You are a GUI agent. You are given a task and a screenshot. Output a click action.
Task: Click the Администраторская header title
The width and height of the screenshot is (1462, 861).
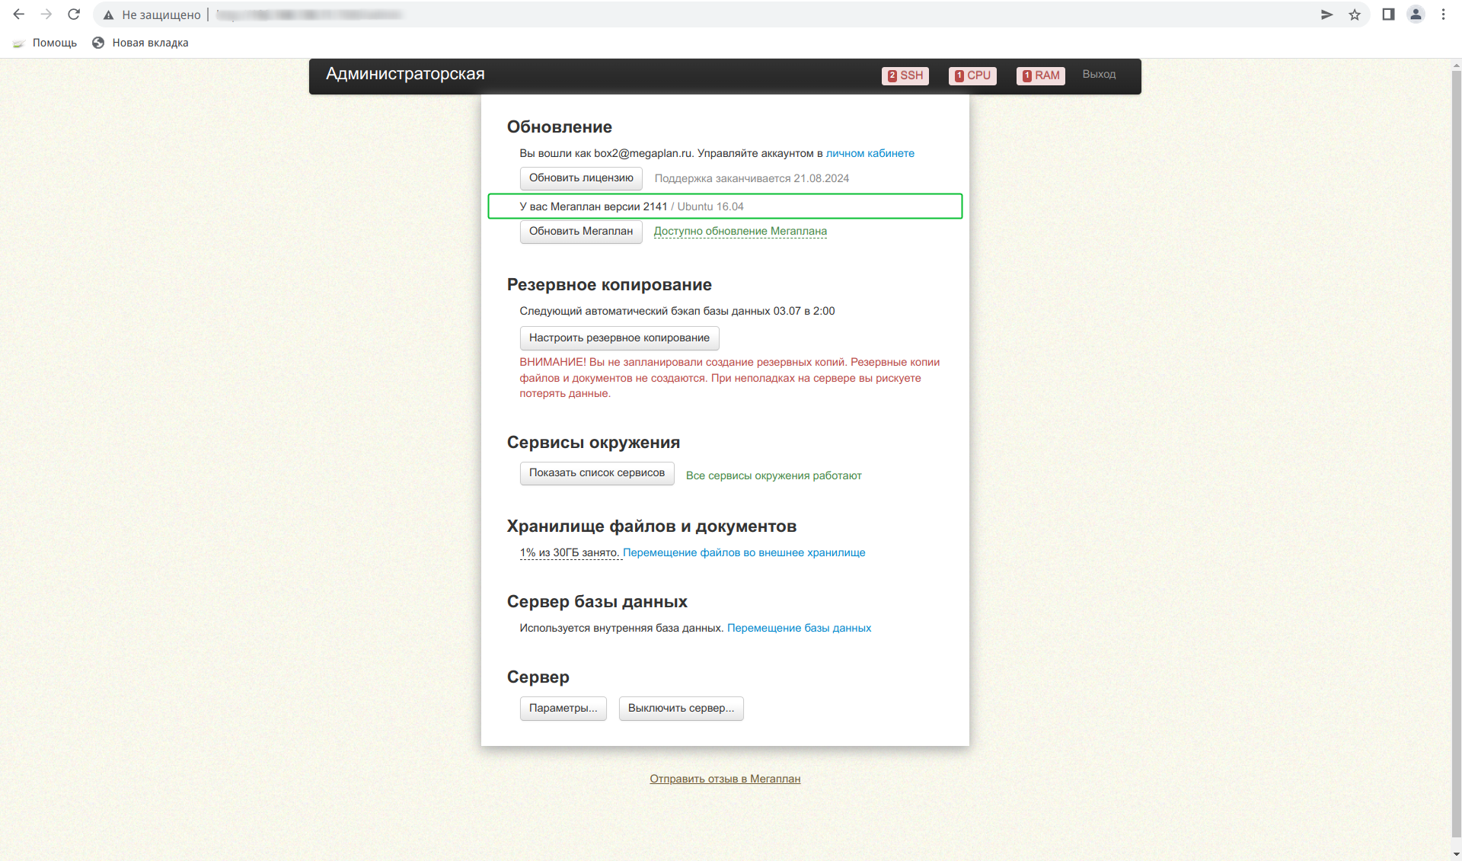point(405,74)
